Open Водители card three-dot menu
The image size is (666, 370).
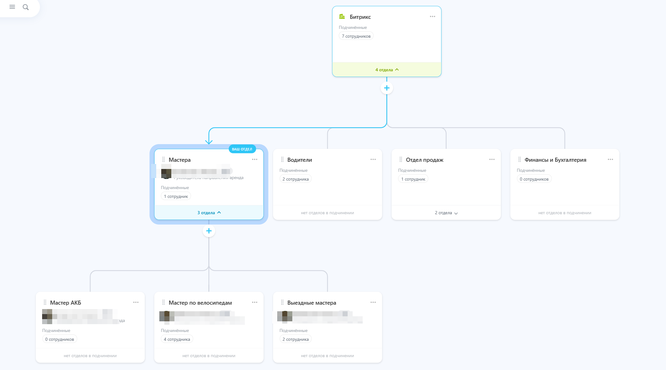click(x=373, y=160)
